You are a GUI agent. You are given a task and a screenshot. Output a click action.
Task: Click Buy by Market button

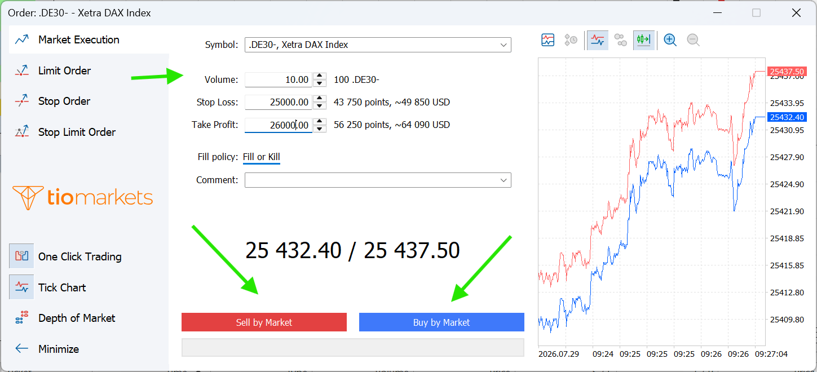pos(441,322)
